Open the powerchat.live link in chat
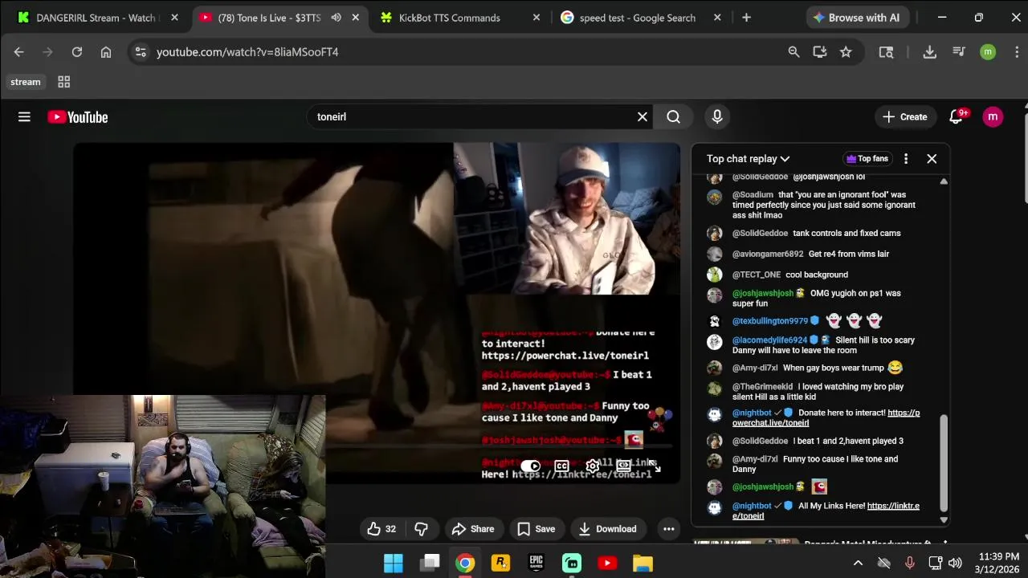1028x578 pixels. [x=825, y=417]
